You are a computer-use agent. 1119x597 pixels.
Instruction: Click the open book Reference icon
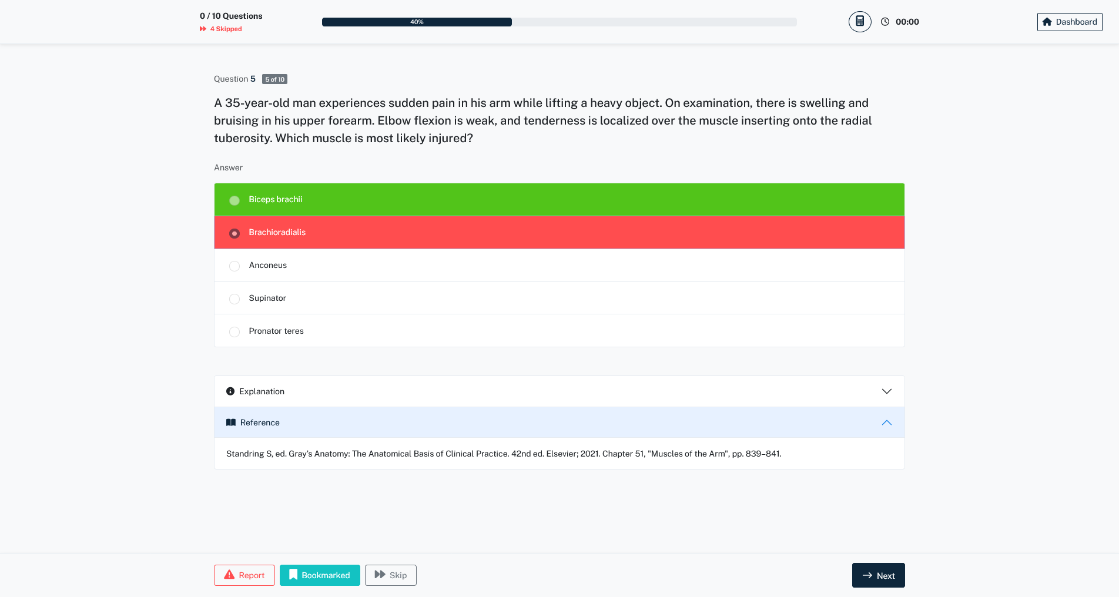(231, 422)
